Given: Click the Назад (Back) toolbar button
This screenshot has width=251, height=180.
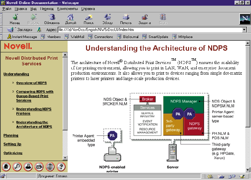Looking at the screenshot, I should click(14, 19).
